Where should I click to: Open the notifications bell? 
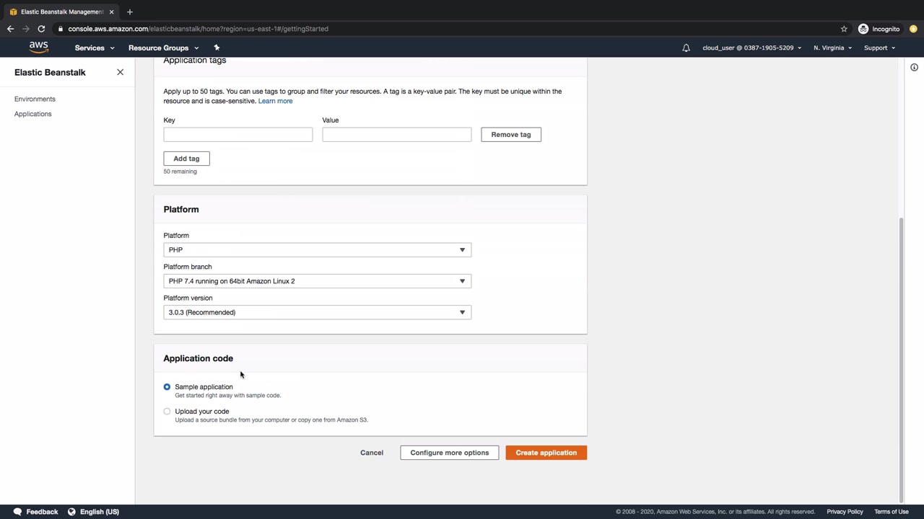686,48
